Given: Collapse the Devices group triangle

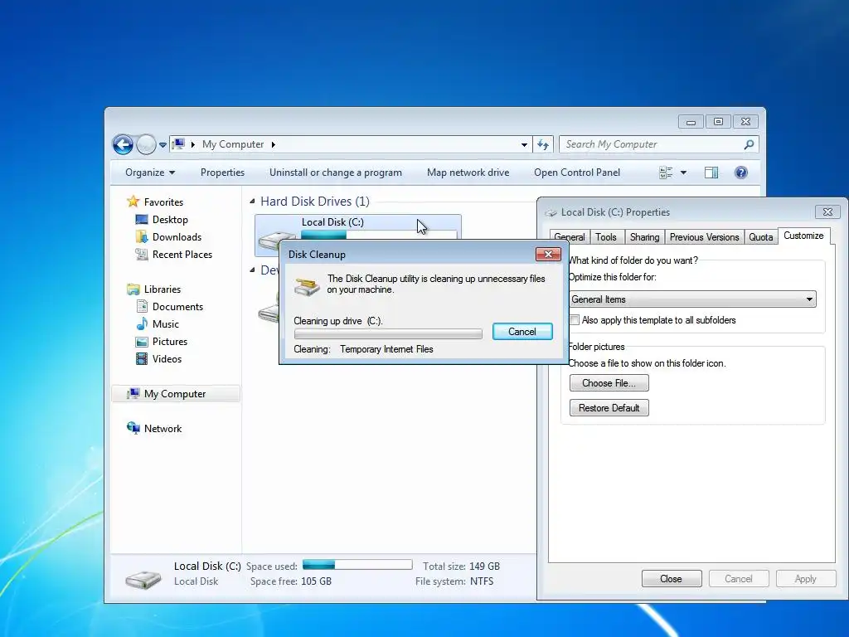Looking at the screenshot, I should click(252, 270).
